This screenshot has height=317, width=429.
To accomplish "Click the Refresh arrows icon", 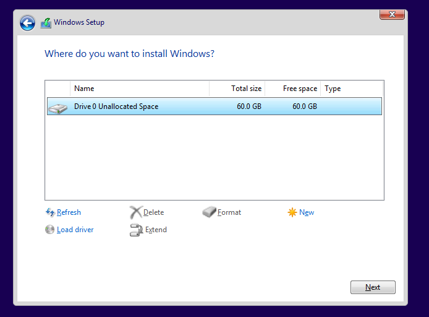I will (x=50, y=212).
